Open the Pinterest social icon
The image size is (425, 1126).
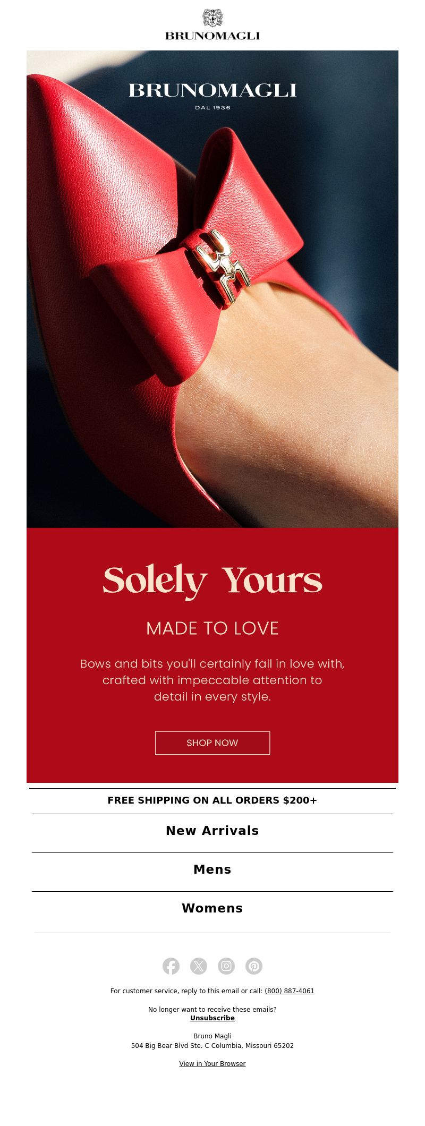click(x=254, y=966)
